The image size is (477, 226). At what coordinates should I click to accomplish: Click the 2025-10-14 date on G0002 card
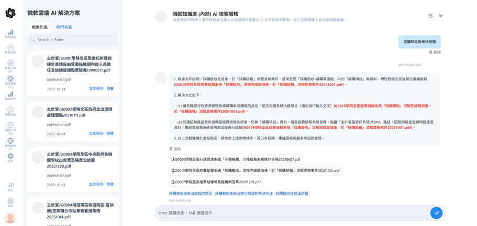(56, 134)
